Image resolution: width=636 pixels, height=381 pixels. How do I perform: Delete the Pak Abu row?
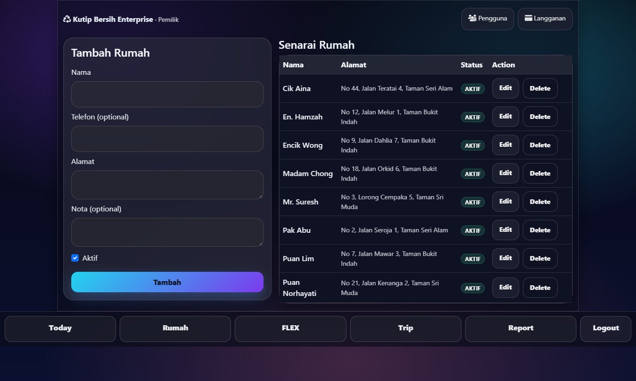(x=540, y=230)
